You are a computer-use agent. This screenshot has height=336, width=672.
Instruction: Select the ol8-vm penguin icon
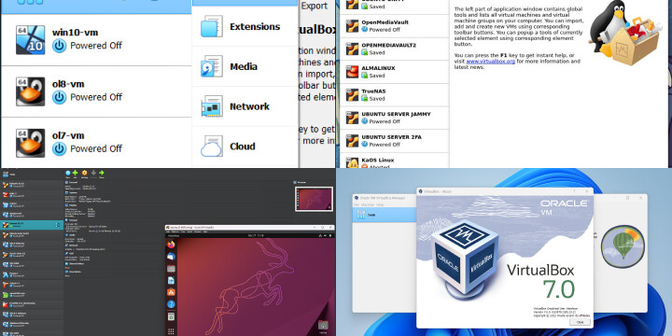coord(30,91)
